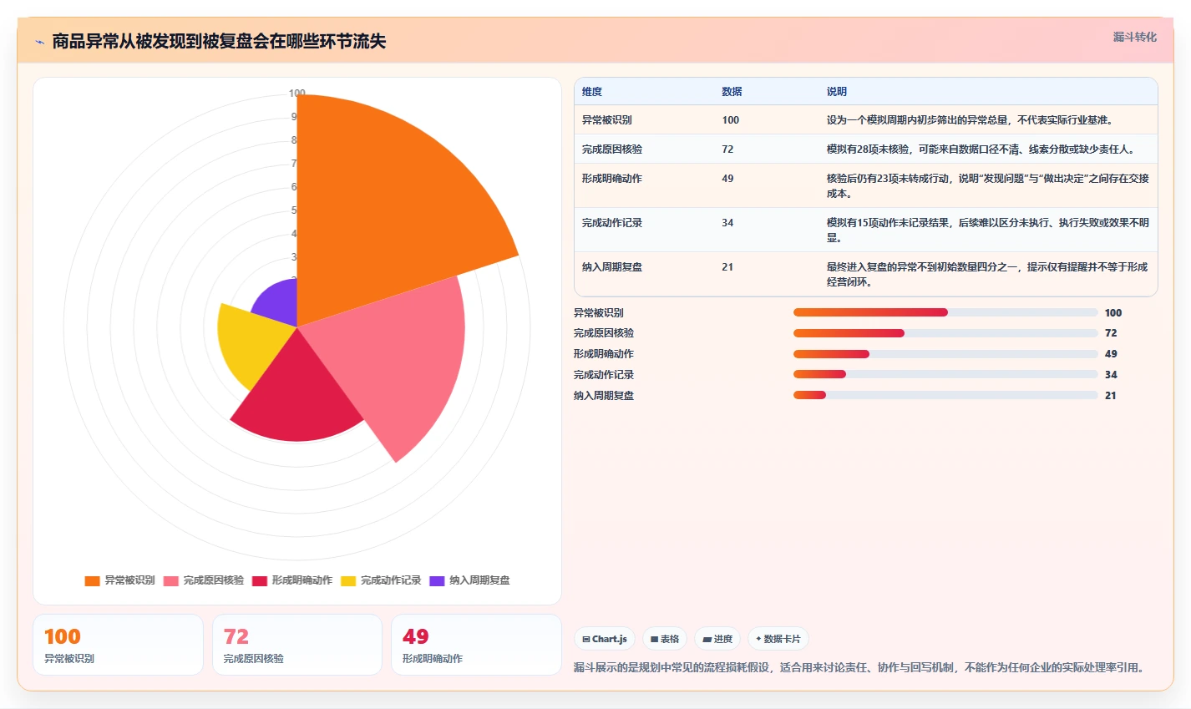The image size is (1191, 709).
Task: Click the value 49 in the table
Action: tap(727, 179)
